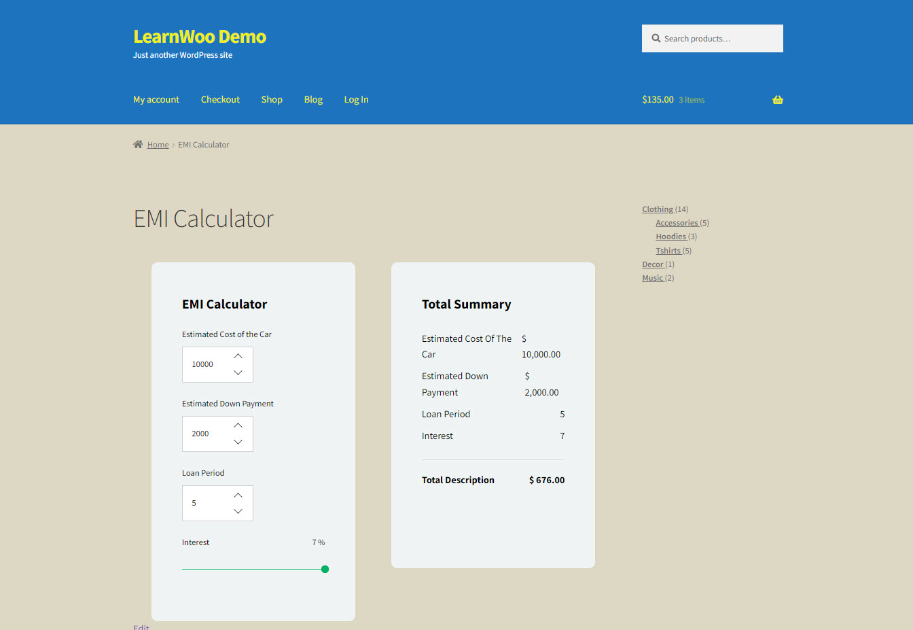Viewport: 913px width, 630px height.
Task: Click the Interest slider handle
Action: [x=325, y=569]
